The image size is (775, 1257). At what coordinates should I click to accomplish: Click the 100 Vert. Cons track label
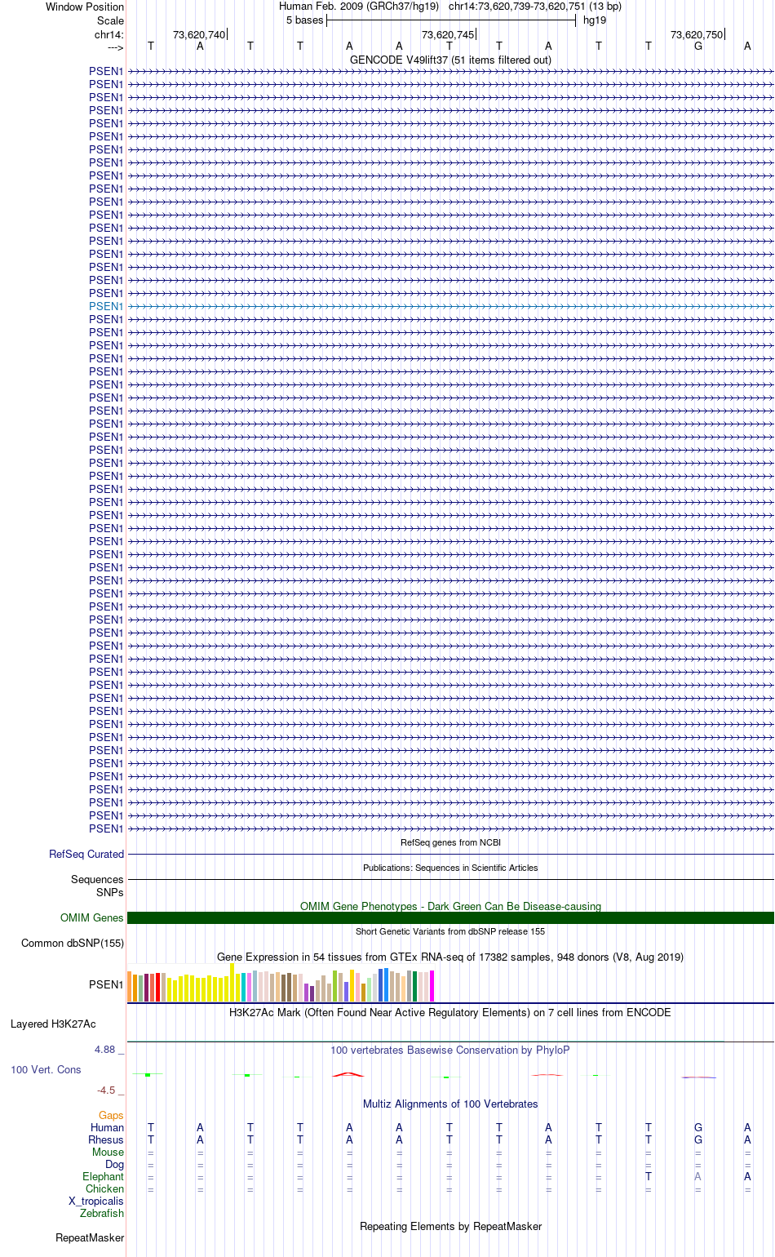coord(46,1069)
